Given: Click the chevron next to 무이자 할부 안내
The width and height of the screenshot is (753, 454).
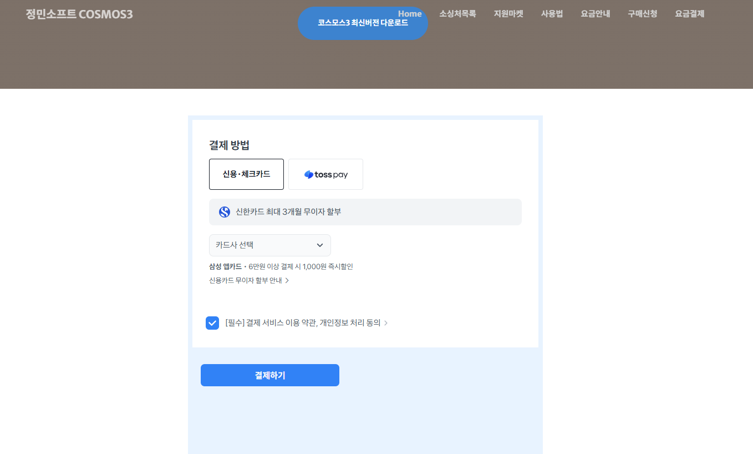Looking at the screenshot, I should [x=287, y=281].
